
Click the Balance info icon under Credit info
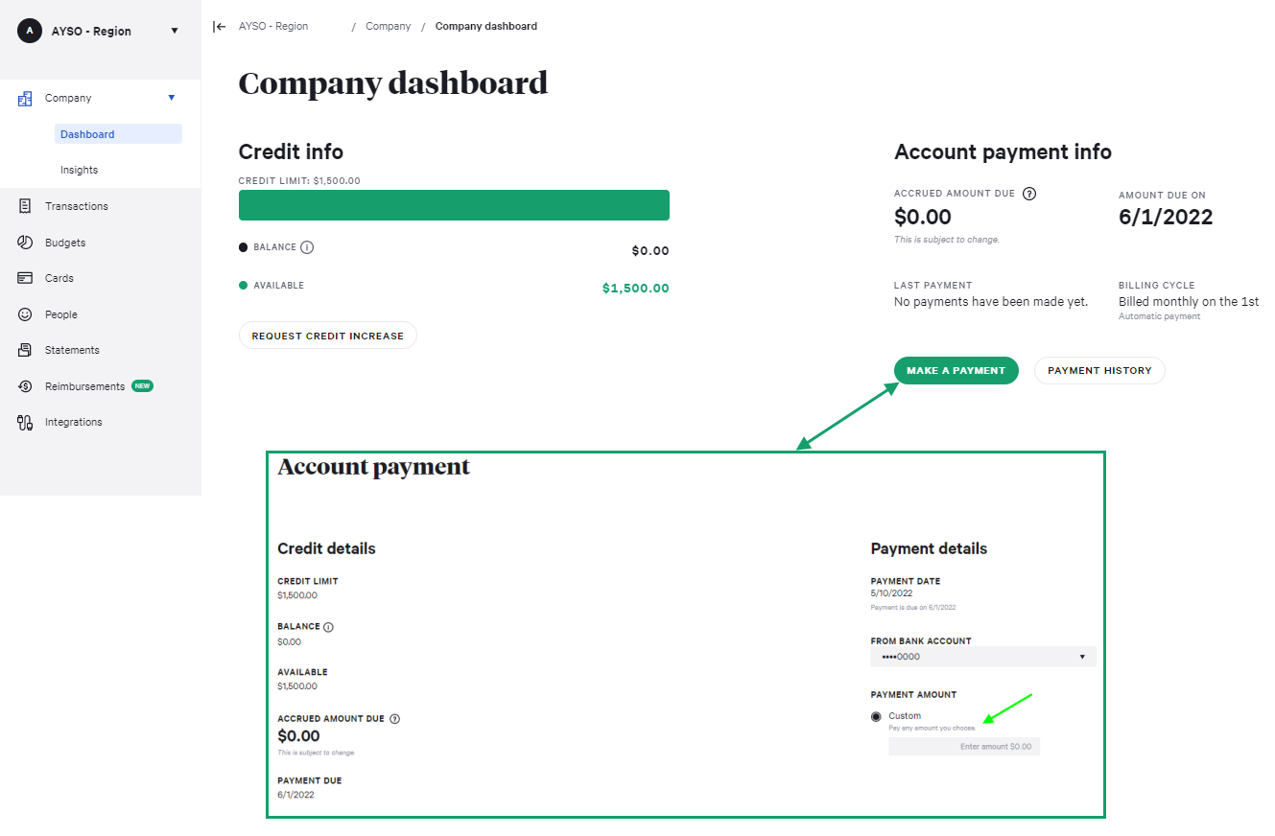pos(307,247)
